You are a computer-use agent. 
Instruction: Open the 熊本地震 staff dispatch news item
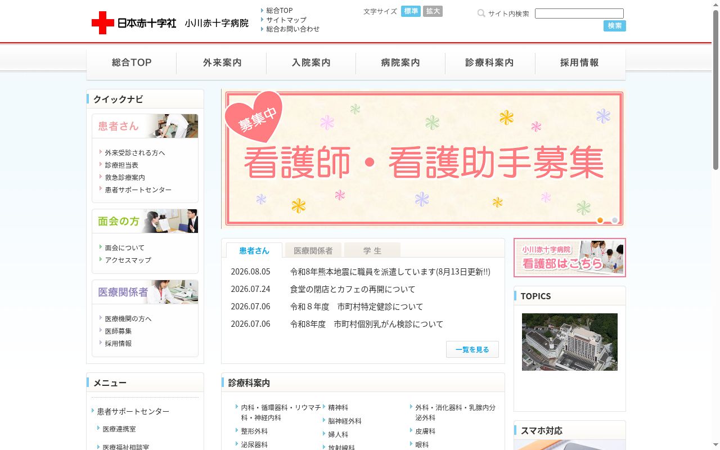[390, 272]
